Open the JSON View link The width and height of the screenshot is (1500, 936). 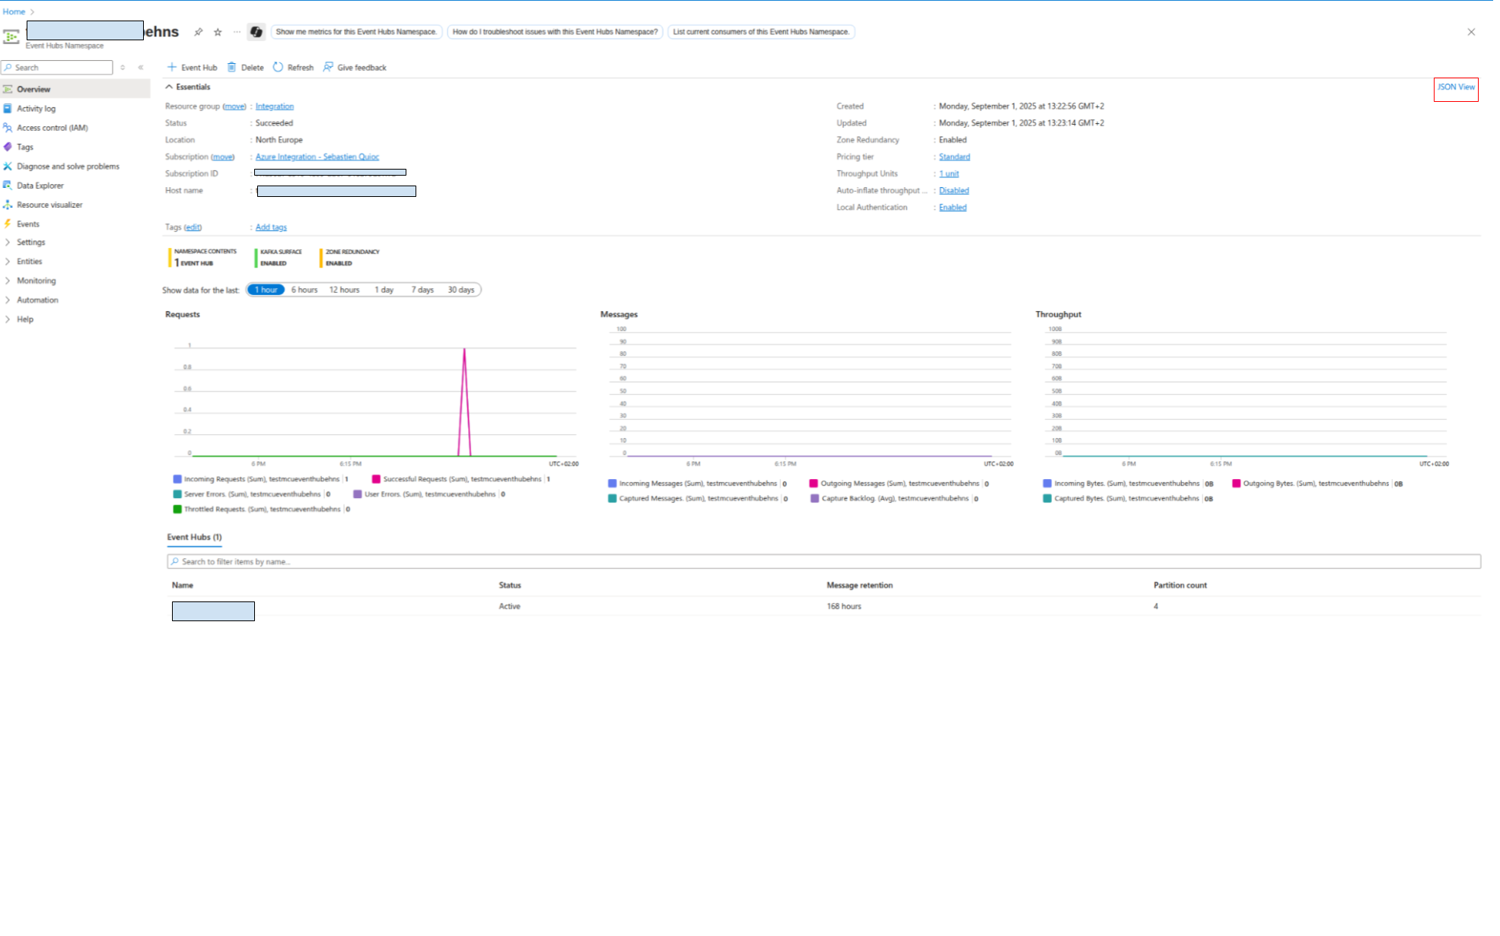point(1456,87)
